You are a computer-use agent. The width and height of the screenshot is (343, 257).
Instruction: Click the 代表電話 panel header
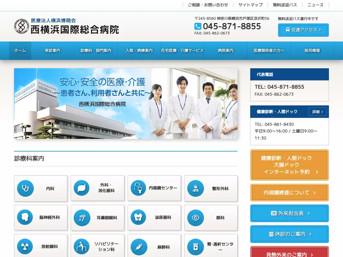pos(289,74)
